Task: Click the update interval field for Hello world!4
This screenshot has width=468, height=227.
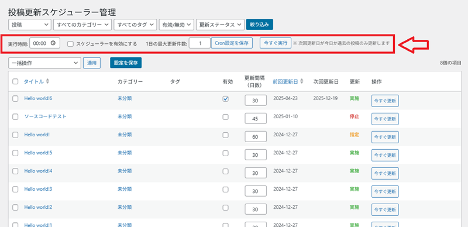Action: pos(256,173)
